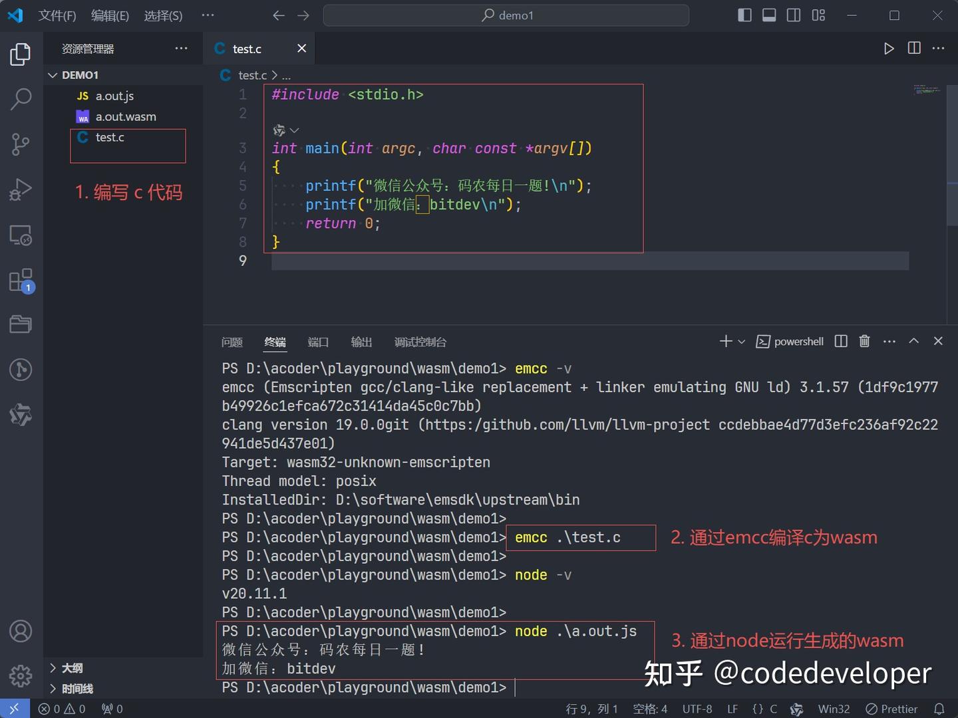This screenshot has width=958, height=718.
Task: Open the 文件(F) menu
Action: point(57,15)
